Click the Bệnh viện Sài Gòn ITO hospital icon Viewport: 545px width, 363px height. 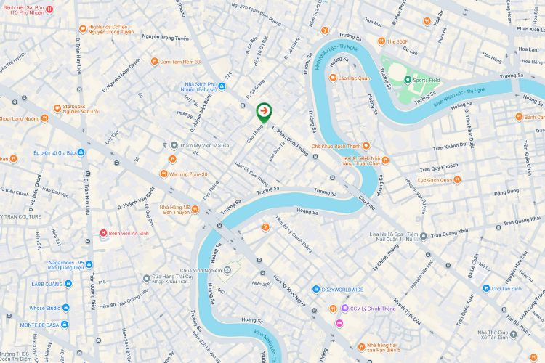pos(49,9)
